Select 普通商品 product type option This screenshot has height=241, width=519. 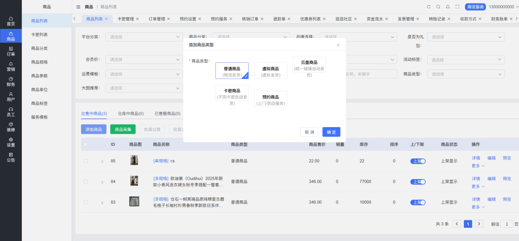(x=232, y=71)
